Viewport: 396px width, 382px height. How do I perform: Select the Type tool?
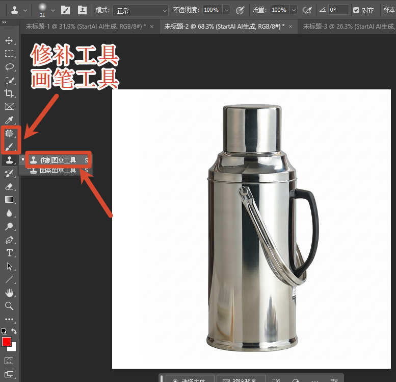click(x=9, y=253)
